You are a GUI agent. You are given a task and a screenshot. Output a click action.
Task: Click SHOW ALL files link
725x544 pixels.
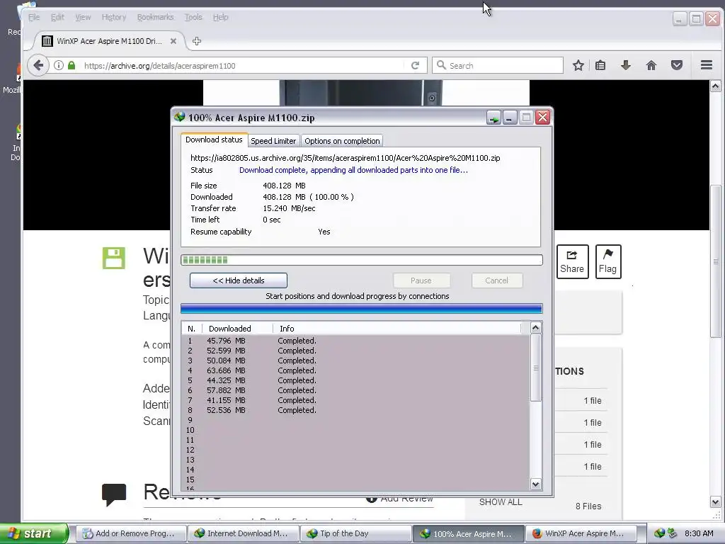[x=501, y=502]
